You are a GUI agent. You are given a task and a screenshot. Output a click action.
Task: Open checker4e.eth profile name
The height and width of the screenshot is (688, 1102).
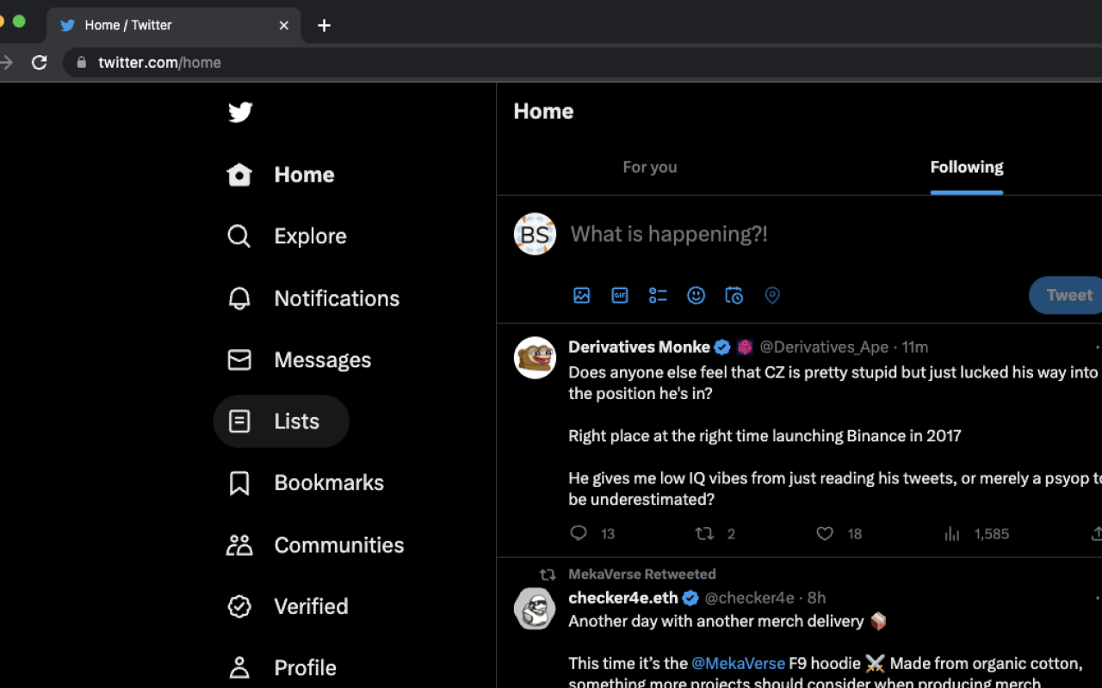click(x=623, y=598)
